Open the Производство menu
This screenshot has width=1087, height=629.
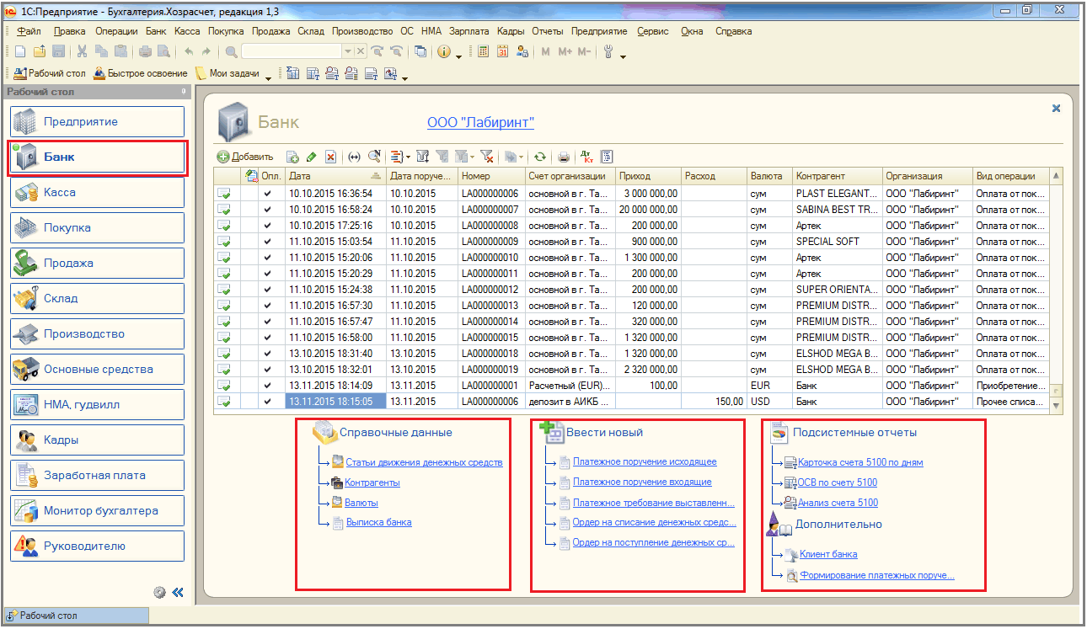coord(362,31)
